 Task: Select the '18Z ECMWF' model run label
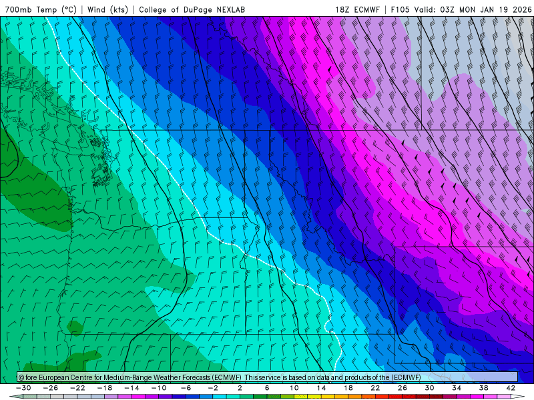pyautogui.click(x=357, y=9)
